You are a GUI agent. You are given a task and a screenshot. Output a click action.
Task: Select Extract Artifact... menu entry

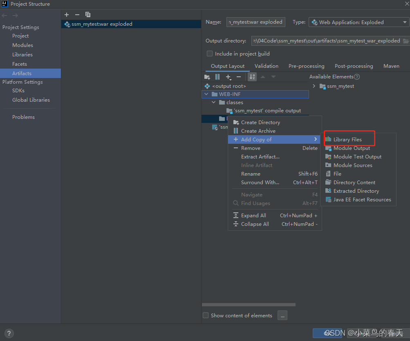point(275,157)
